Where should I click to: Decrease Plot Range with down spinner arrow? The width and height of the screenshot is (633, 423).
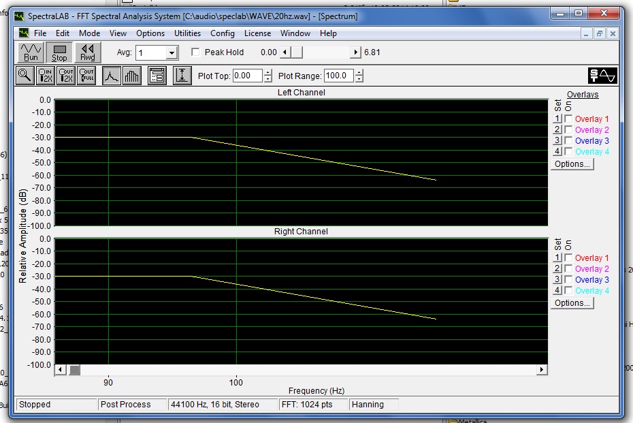click(x=359, y=79)
